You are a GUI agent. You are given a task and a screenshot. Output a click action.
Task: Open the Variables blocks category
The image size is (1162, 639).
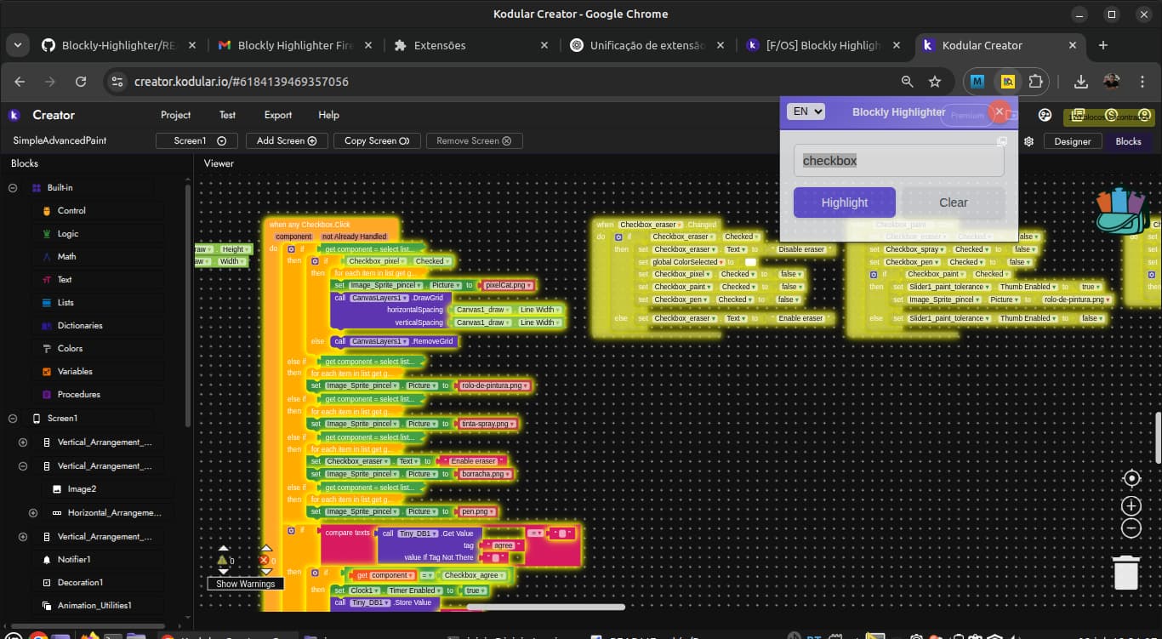pos(75,371)
